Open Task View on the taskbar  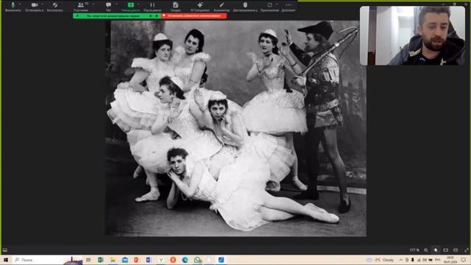point(88,260)
